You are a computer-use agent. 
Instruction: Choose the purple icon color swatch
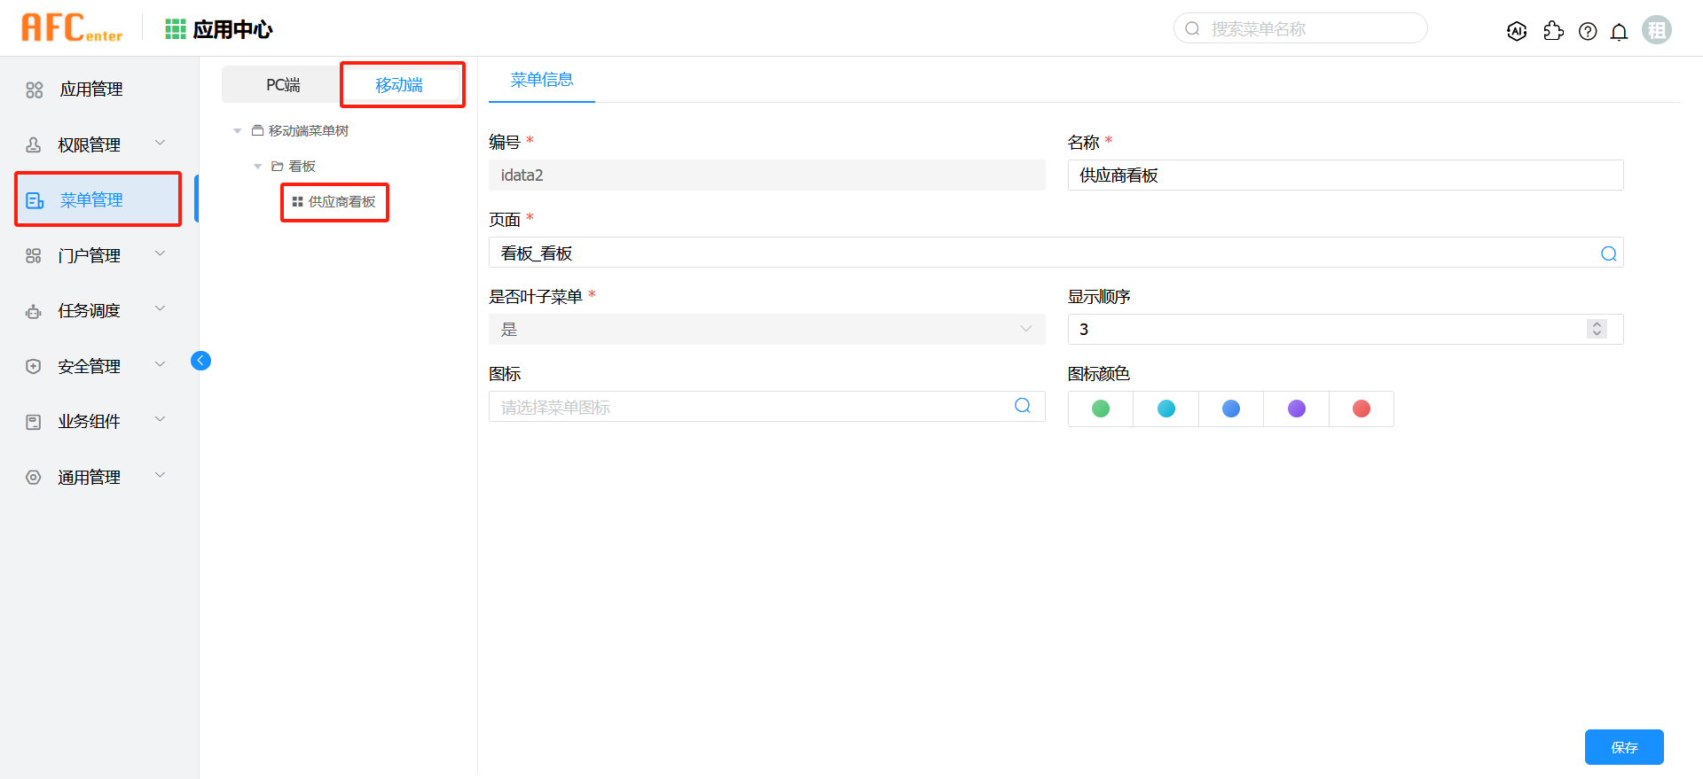click(1296, 409)
